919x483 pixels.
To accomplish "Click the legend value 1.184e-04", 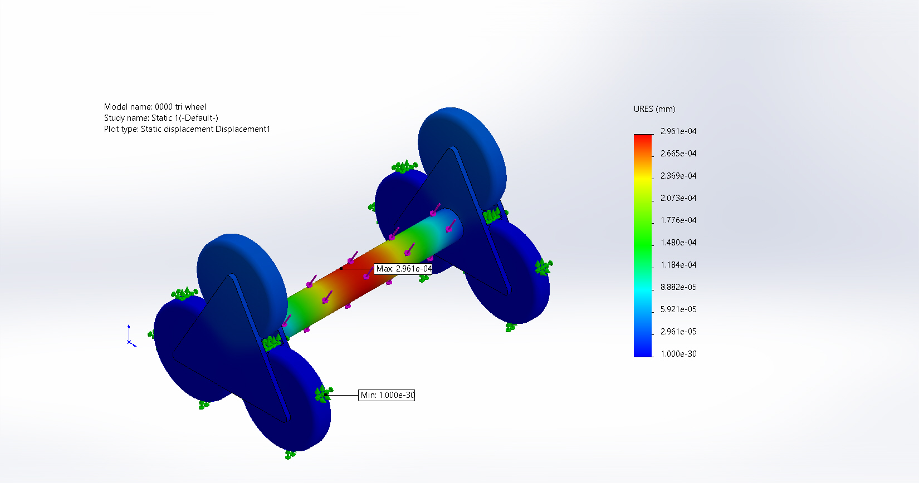I will point(678,265).
